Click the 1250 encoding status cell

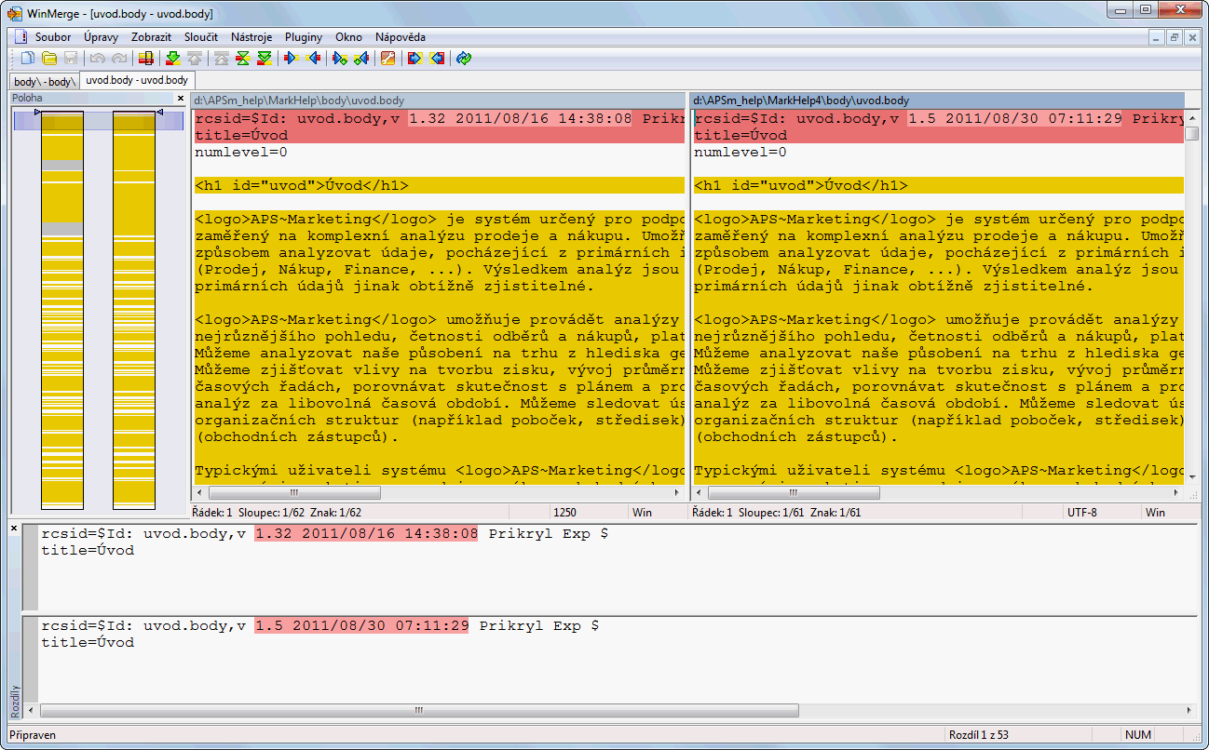pos(588,512)
